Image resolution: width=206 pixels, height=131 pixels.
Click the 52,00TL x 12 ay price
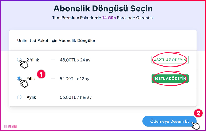pos(75,79)
